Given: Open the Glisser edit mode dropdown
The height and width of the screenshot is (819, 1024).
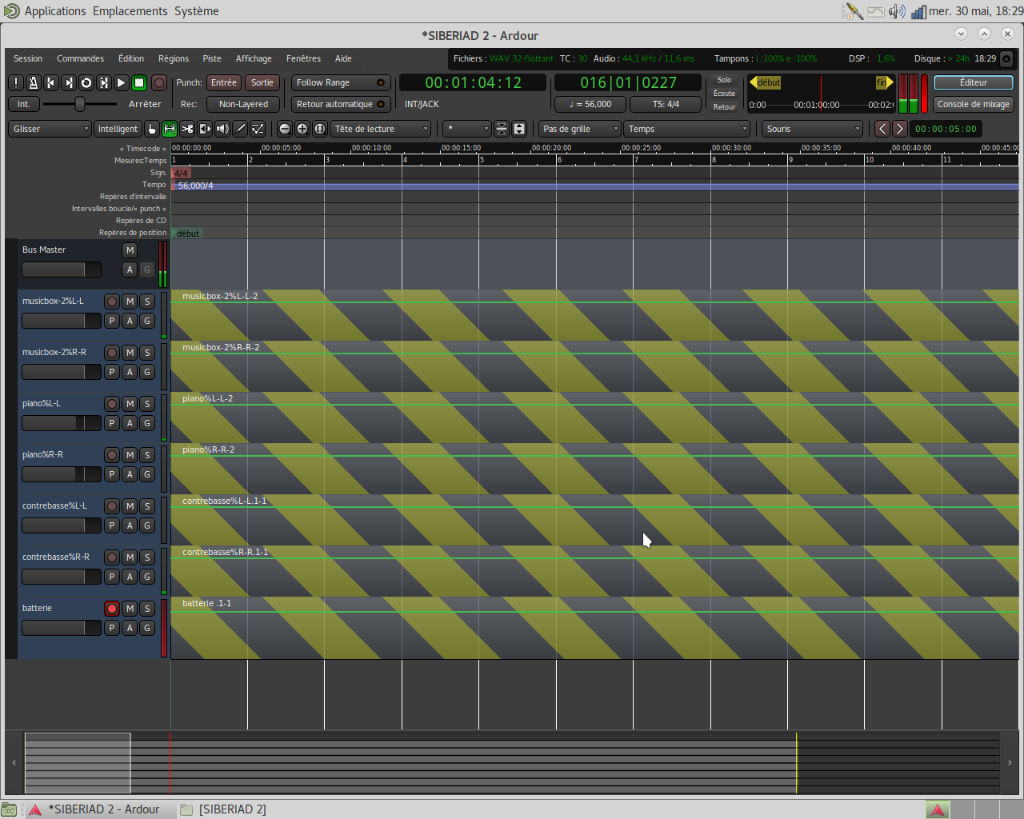Looking at the screenshot, I should point(50,129).
